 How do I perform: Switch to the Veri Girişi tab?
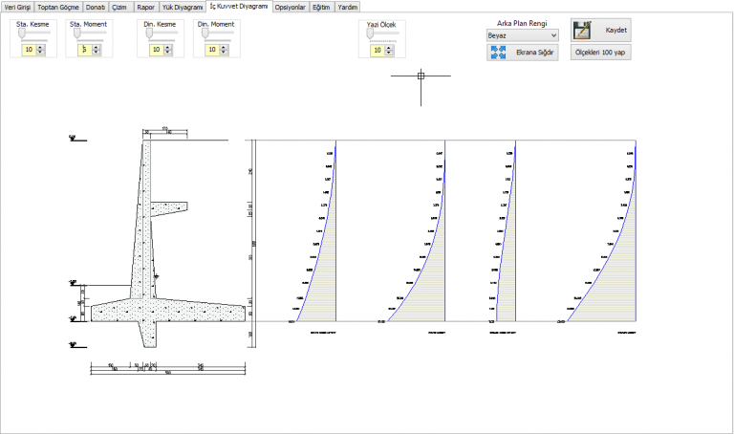[18, 7]
